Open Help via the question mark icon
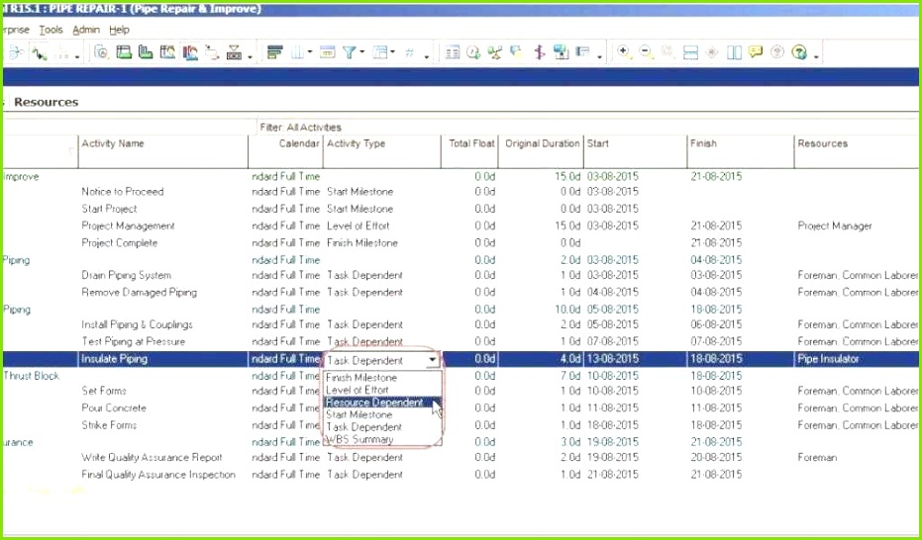 point(798,52)
